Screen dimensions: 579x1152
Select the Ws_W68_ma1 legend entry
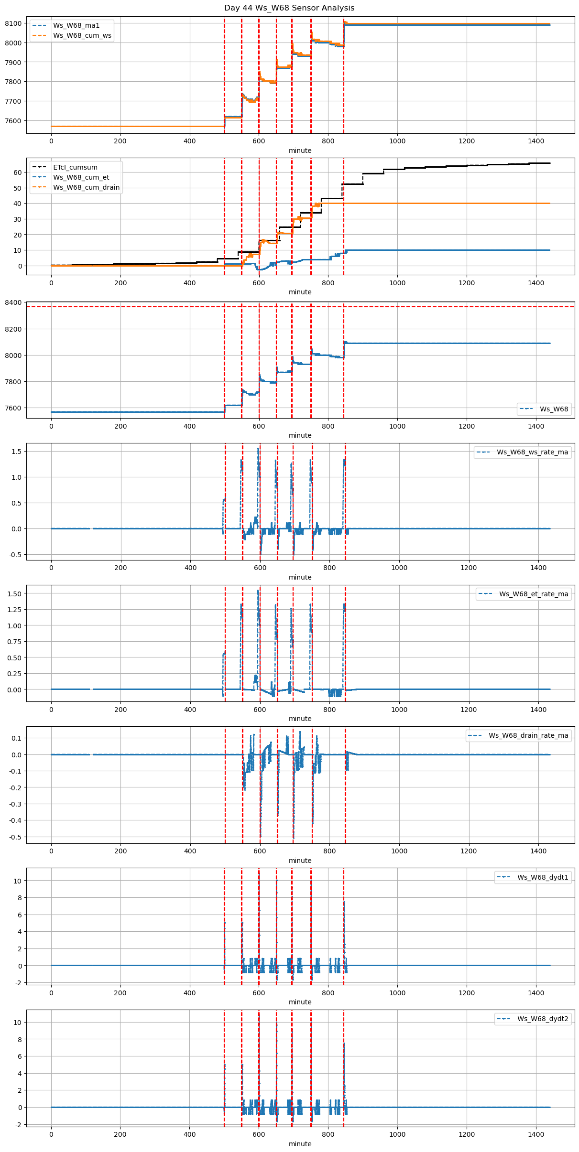(76, 25)
